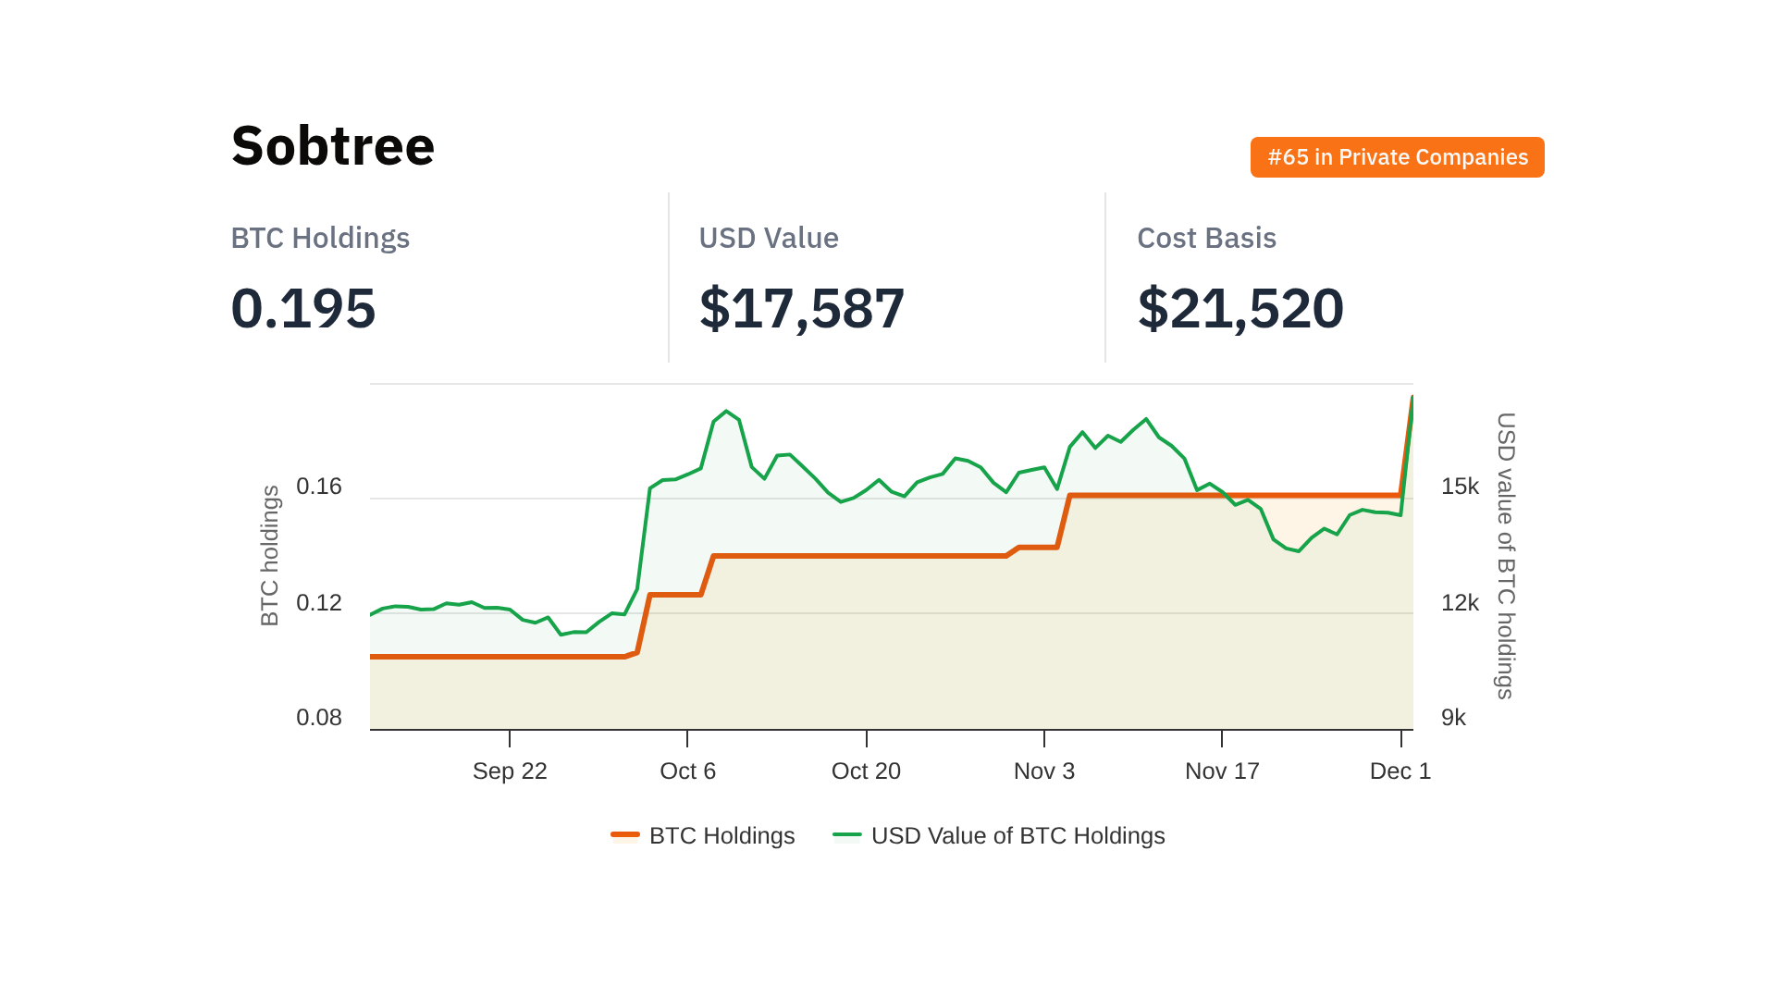Click the Sobtree company title
This screenshot has width=1776, height=999.
tap(333, 146)
